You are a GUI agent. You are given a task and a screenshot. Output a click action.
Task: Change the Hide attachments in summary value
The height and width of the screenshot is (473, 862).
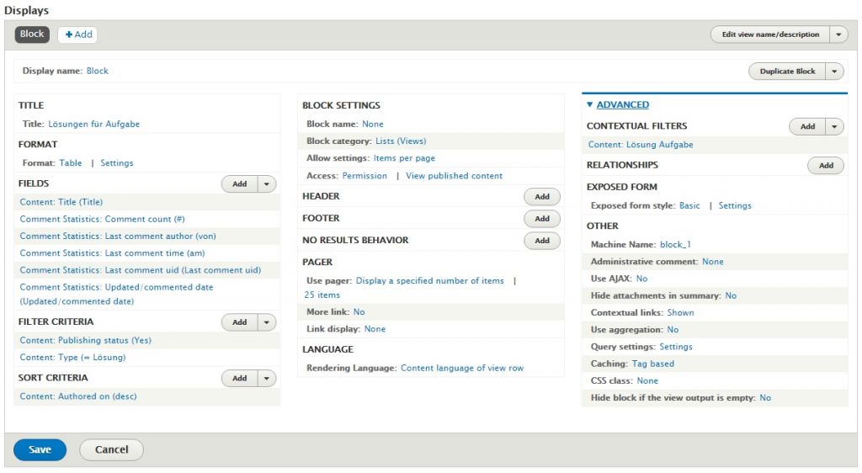tap(730, 296)
